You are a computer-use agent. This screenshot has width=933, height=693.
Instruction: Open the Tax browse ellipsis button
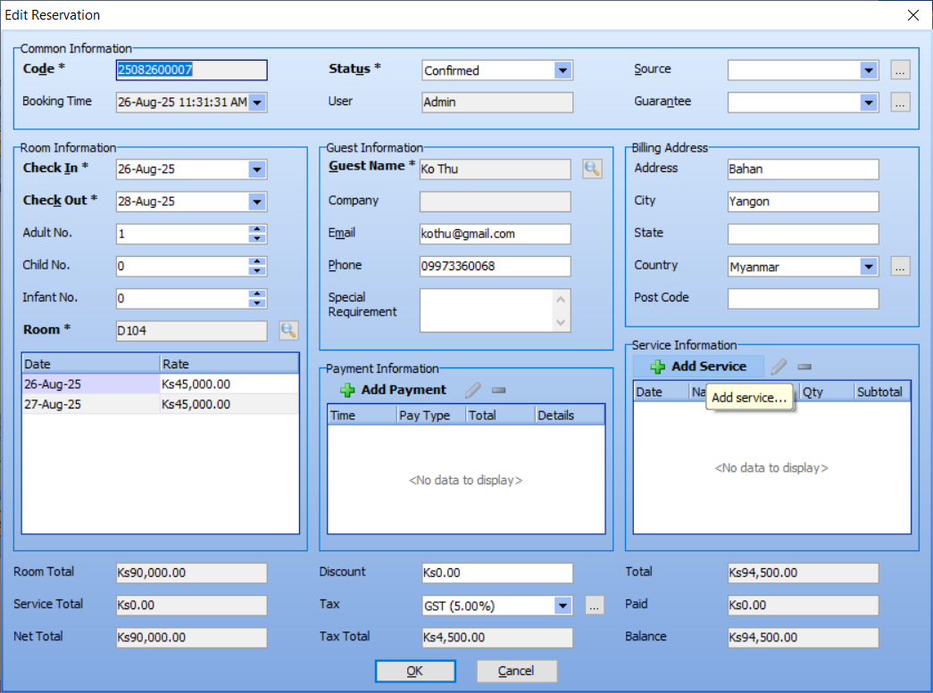click(x=595, y=606)
